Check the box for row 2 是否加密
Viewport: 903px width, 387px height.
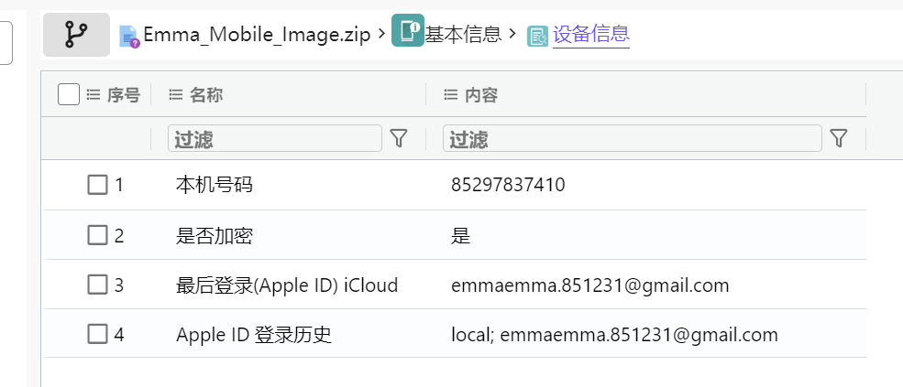[97, 235]
